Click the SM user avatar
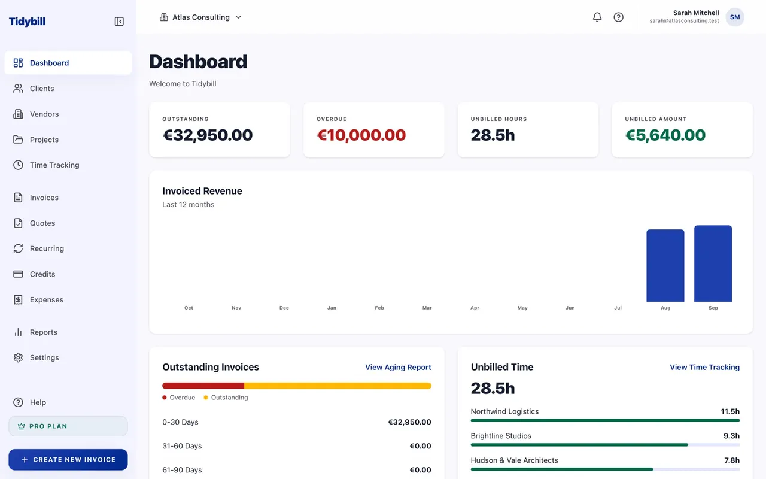Image resolution: width=766 pixels, height=479 pixels. point(735,17)
